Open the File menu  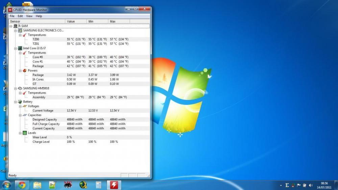[12, 16]
